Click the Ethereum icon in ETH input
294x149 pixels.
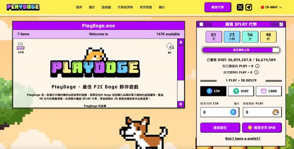point(233,112)
